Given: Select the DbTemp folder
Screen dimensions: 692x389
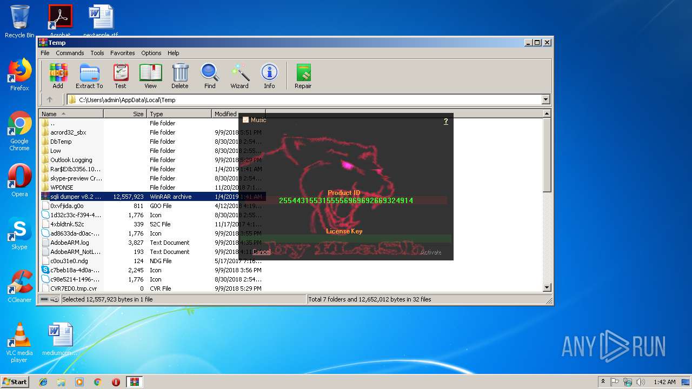Looking at the screenshot, I should point(61,142).
